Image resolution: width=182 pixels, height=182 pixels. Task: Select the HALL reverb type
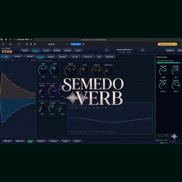pos(36,51)
